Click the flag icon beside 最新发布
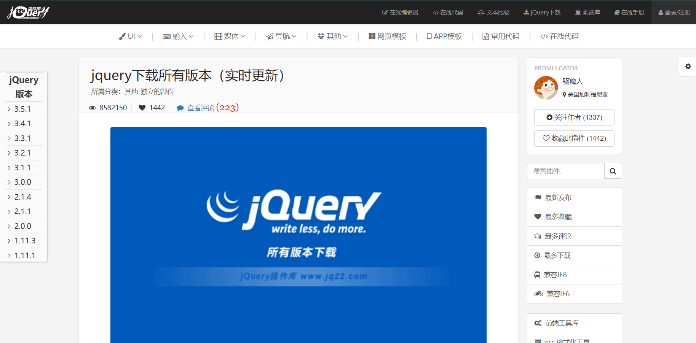 (538, 197)
